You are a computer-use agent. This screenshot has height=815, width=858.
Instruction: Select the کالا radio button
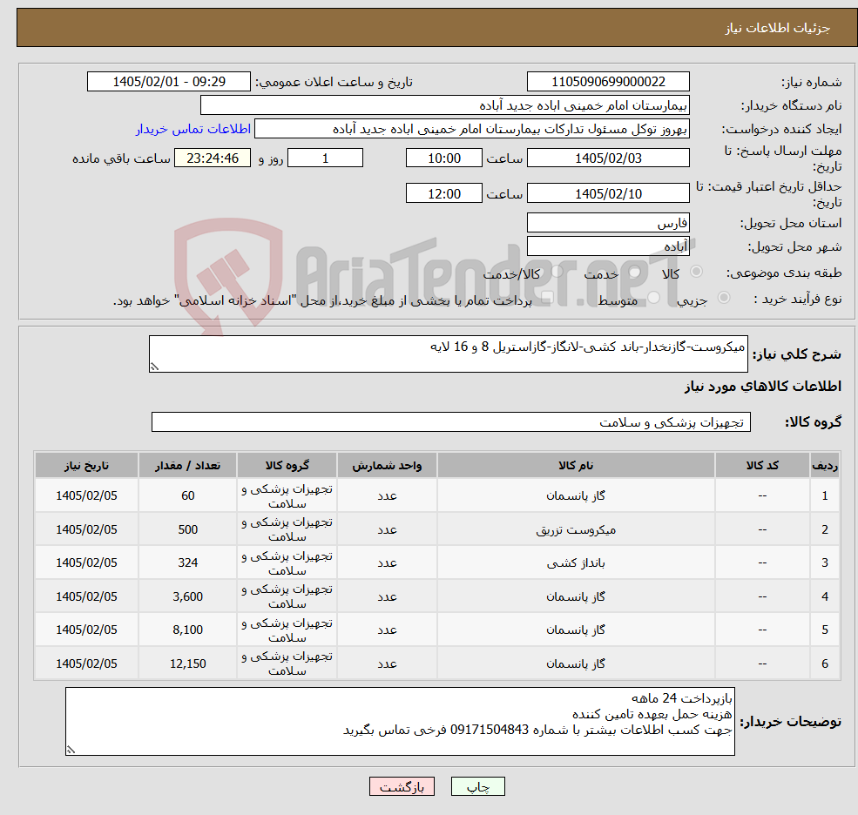[696, 272]
